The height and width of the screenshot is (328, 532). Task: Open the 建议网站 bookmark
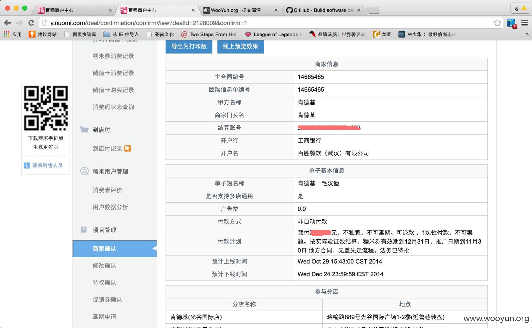pos(43,34)
